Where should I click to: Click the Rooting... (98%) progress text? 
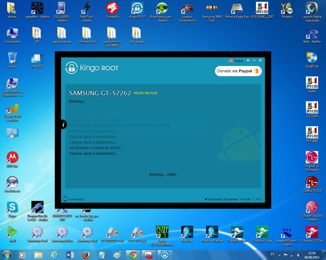(163, 174)
